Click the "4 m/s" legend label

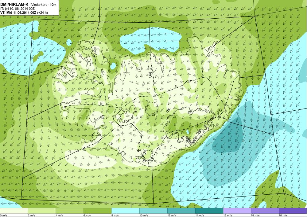[x=60, y=215]
